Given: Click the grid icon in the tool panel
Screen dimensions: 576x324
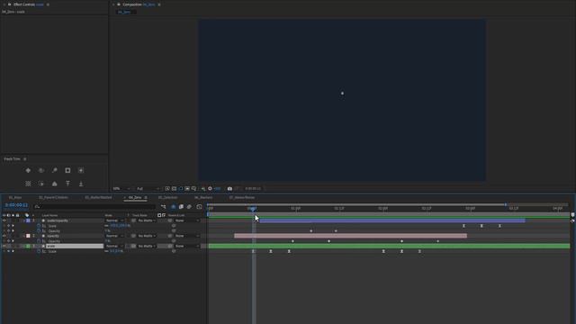Looking at the screenshot, I should (x=28, y=184).
